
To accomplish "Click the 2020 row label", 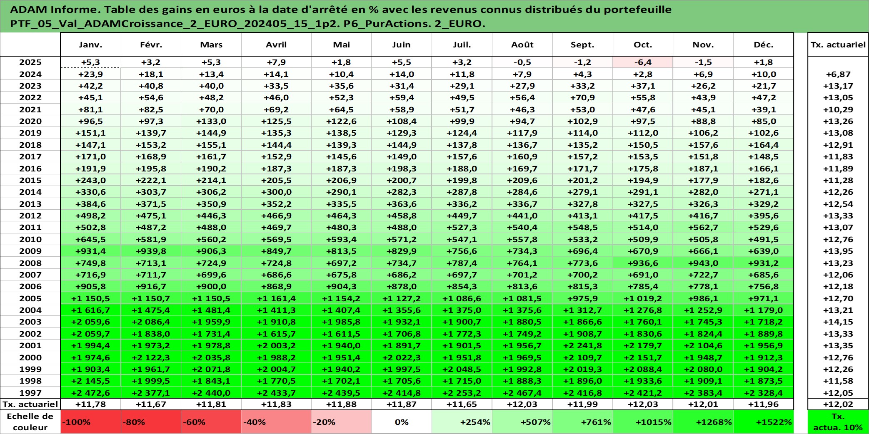I will [x=30, y=121].
